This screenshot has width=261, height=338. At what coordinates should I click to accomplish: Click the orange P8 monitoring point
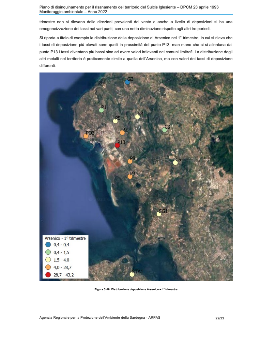pyautogui.click(x=130, y=161)
